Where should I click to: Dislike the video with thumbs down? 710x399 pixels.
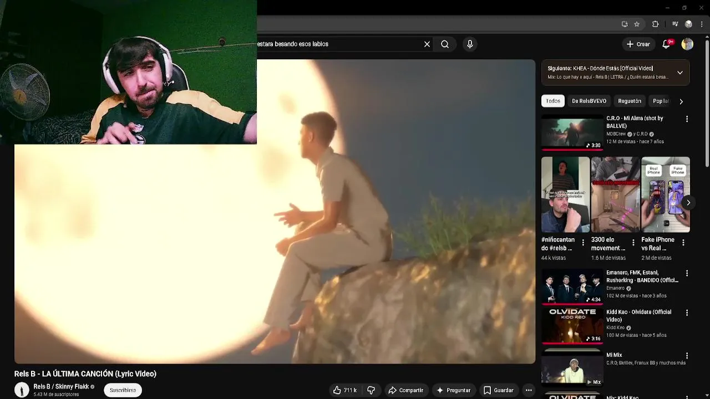point(371,390)
